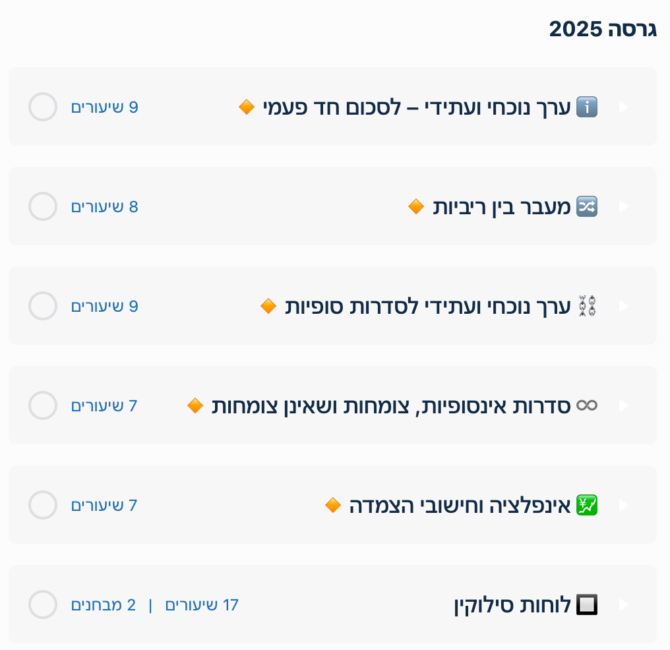
Task: Click the 8 שיעורים lesson count
Action: 104,206
